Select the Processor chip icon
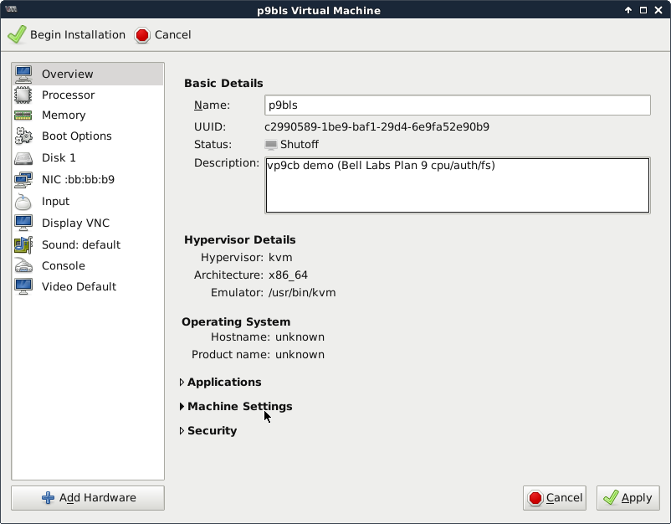Image resolution: width=671 pixels, height=524 pixels. 23,95
